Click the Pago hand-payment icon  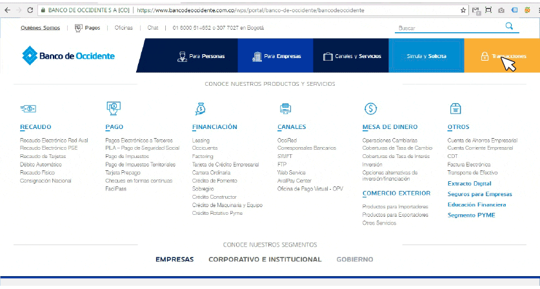tap(114, 108)
